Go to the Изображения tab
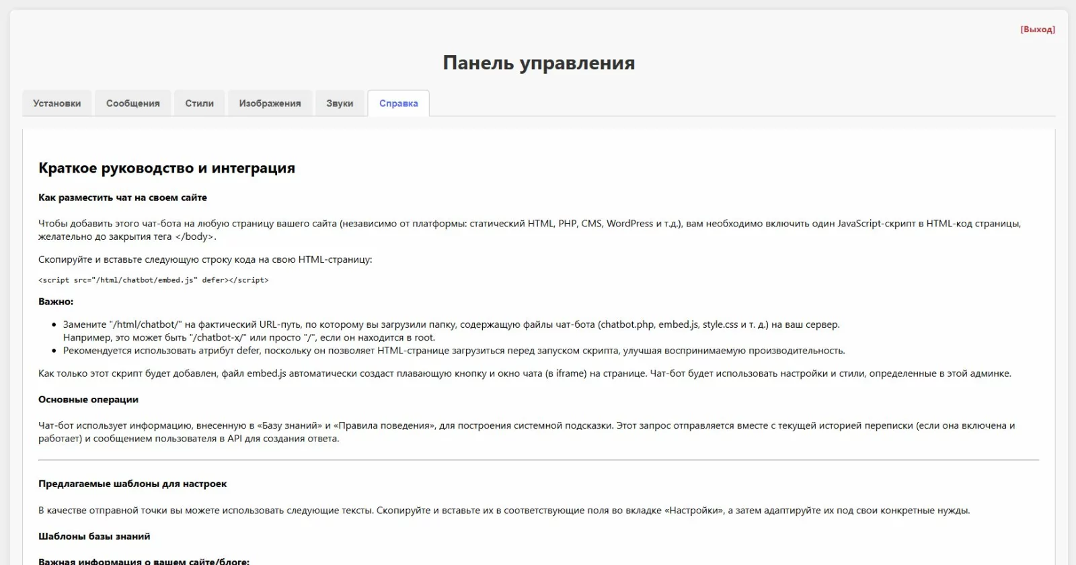The width and height of the screenshot is (1076, 565). tap(270, 103)
